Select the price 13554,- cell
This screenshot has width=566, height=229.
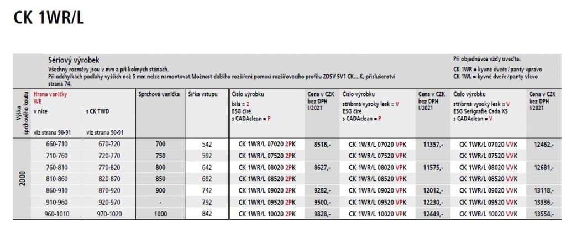(x=544, y=213)
